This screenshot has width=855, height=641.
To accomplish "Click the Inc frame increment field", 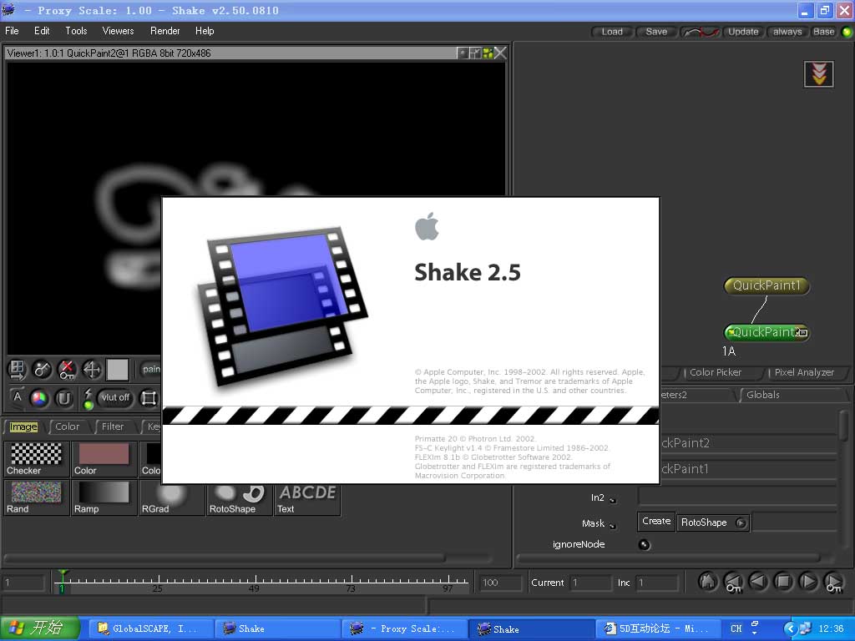I will pyautogui.click(x=657, y=583).
